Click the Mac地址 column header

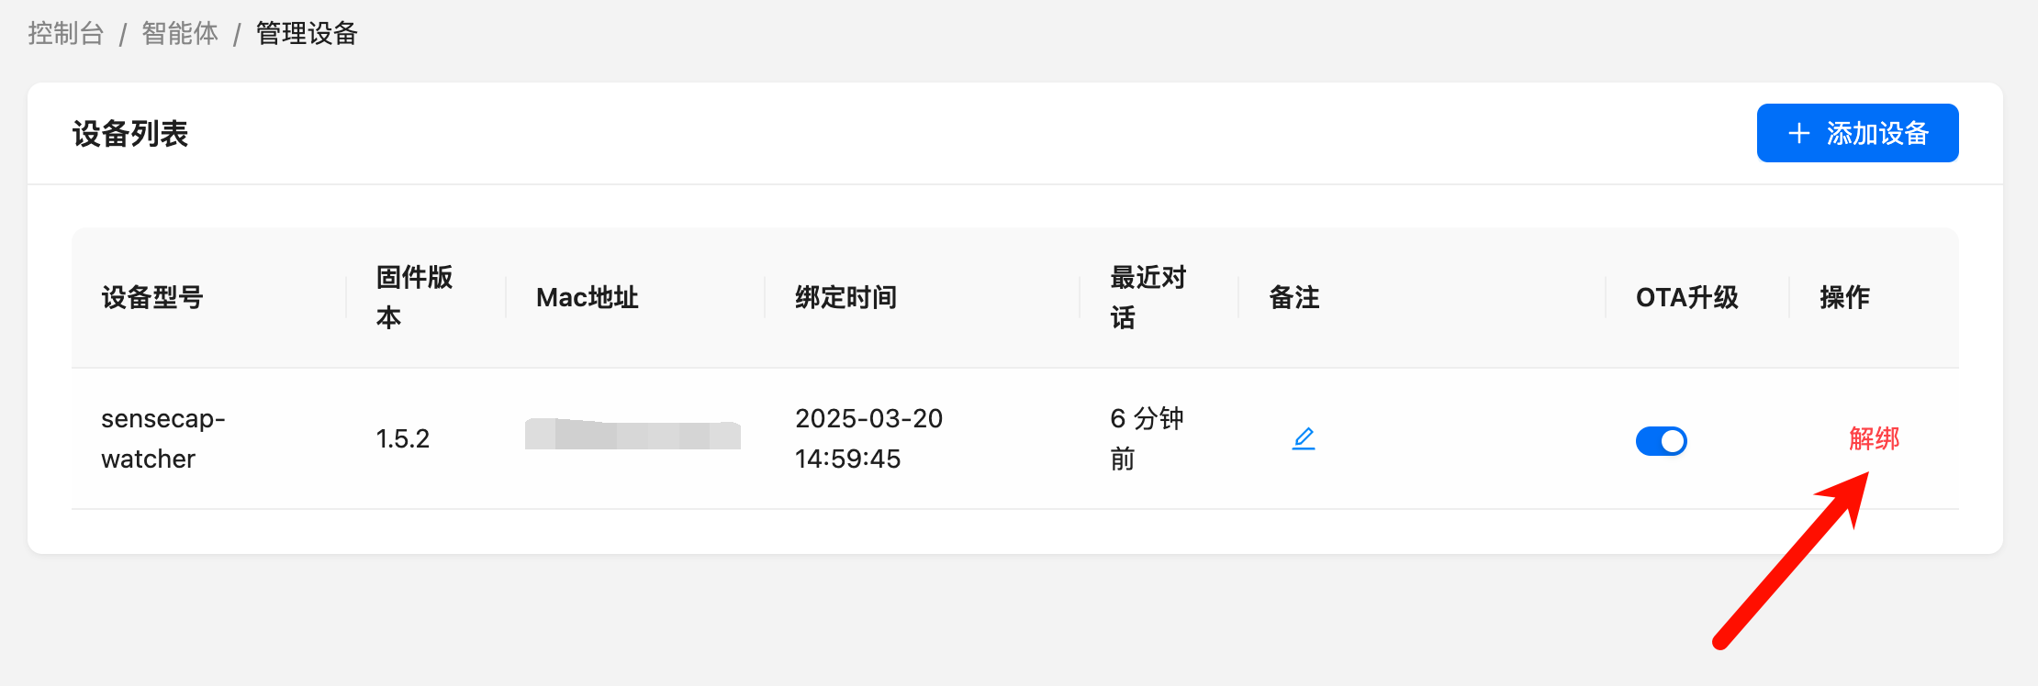[588, 297]
